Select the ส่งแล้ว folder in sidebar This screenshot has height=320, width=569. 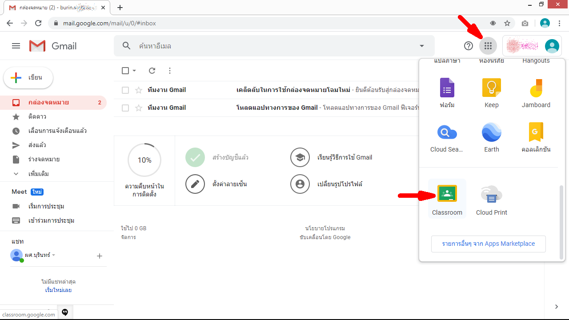[x=37, y=145]
